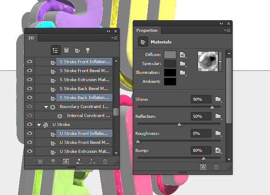Image resolution: width=270 pixels, height=195 pixels.
Task: Click Properties panel scroll up arrow
Action: (x=229, y=53)
